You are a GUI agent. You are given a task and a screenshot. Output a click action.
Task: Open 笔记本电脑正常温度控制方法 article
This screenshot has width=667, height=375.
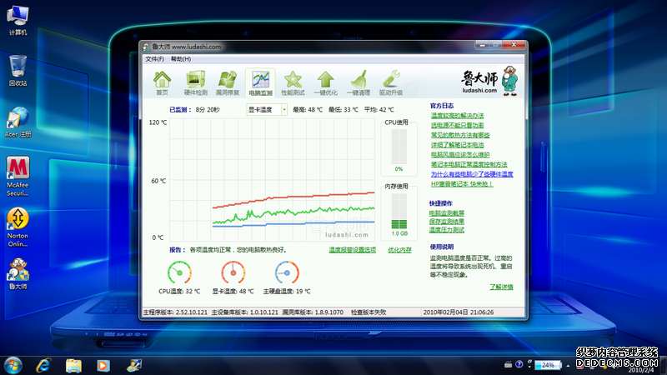[469, 164]
